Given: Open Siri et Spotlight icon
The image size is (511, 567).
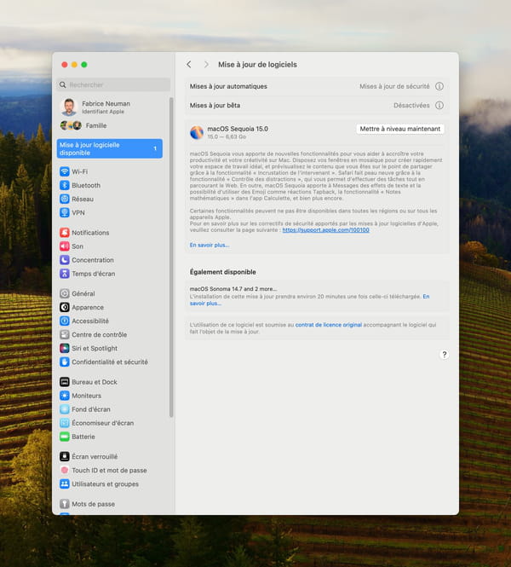Looking at the screenshot, I should 64,348.
